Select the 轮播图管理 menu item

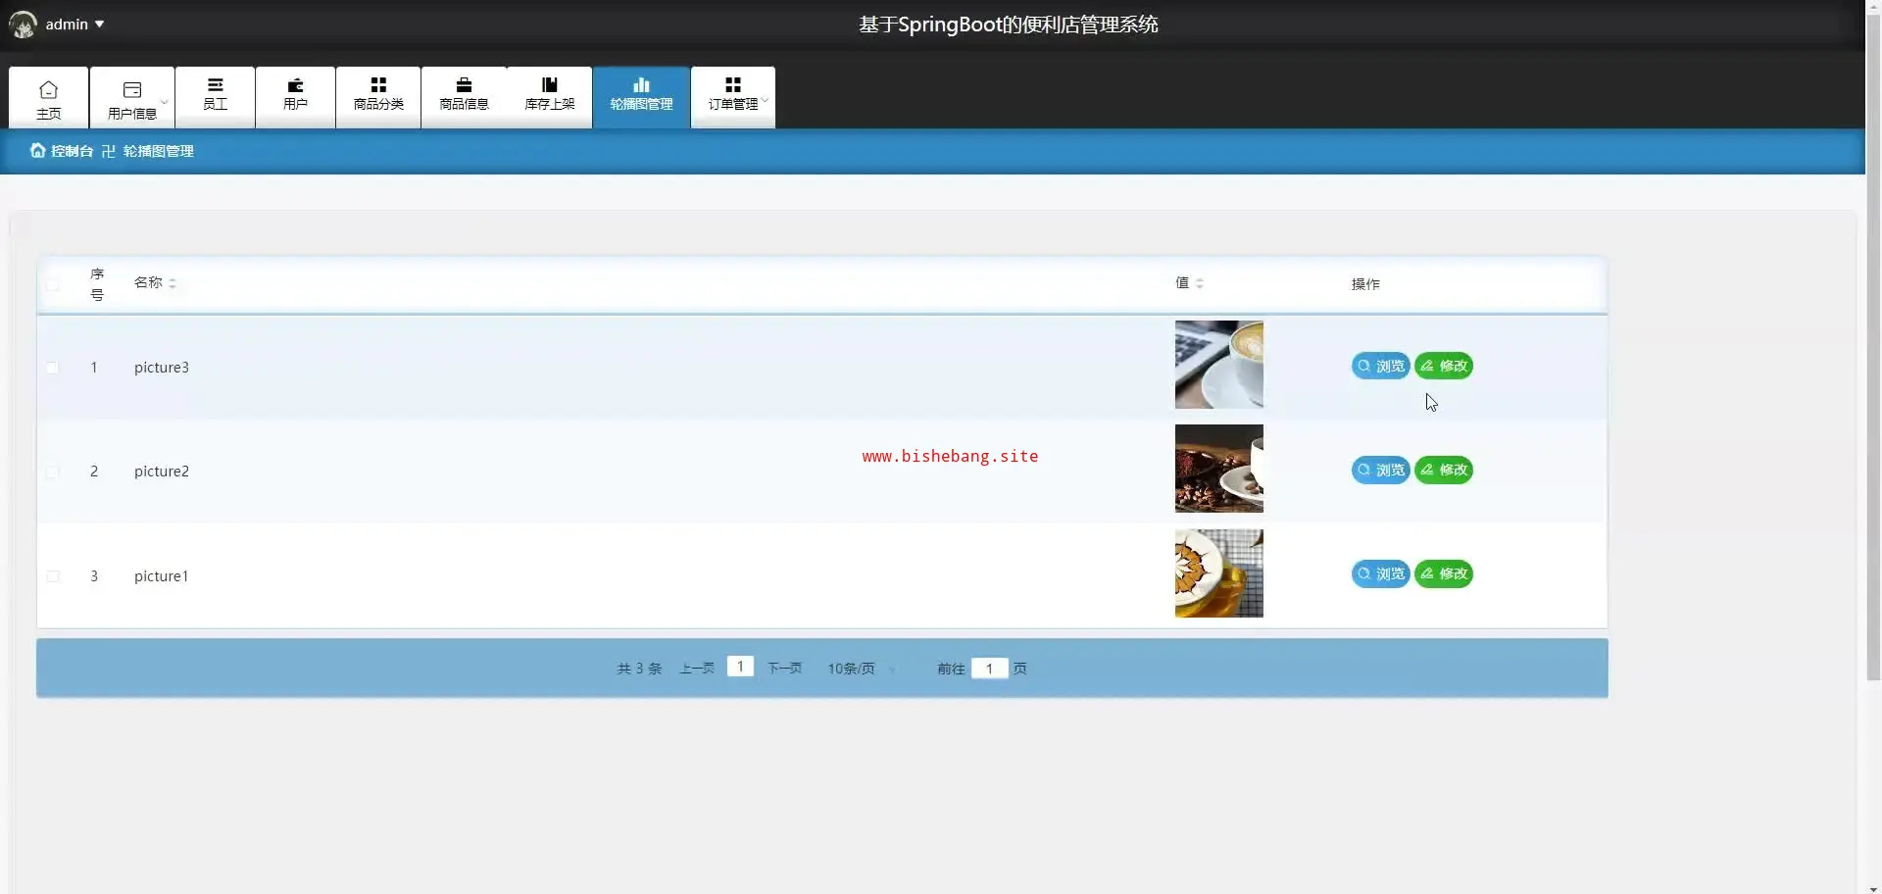tap(642, 95)
